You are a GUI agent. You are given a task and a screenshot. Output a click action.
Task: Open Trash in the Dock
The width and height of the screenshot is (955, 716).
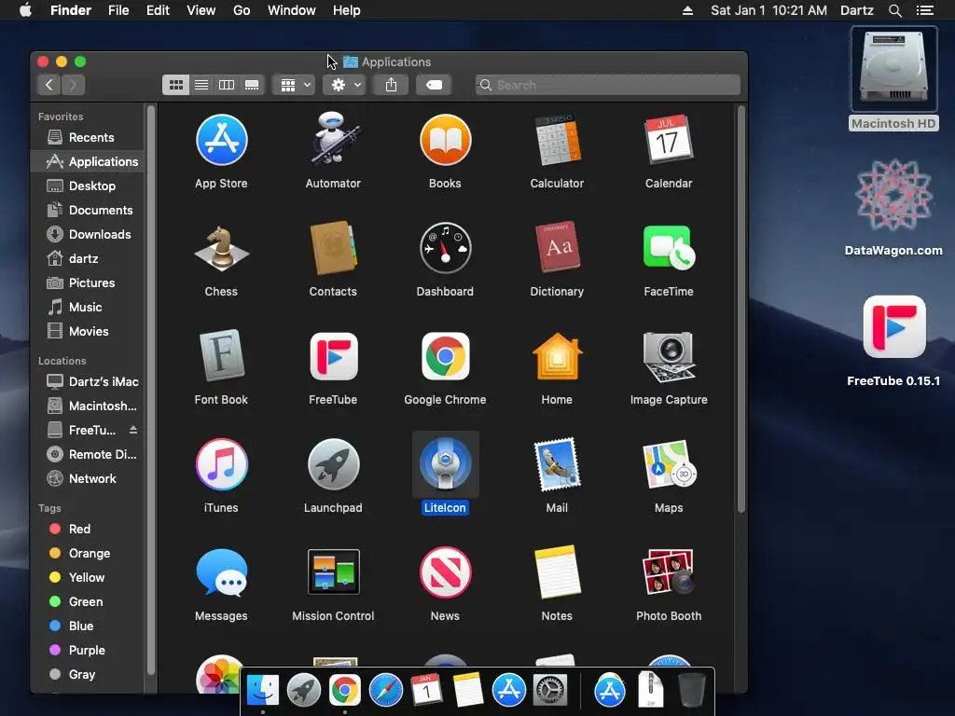pyautogui.click(x=691, y=691)
